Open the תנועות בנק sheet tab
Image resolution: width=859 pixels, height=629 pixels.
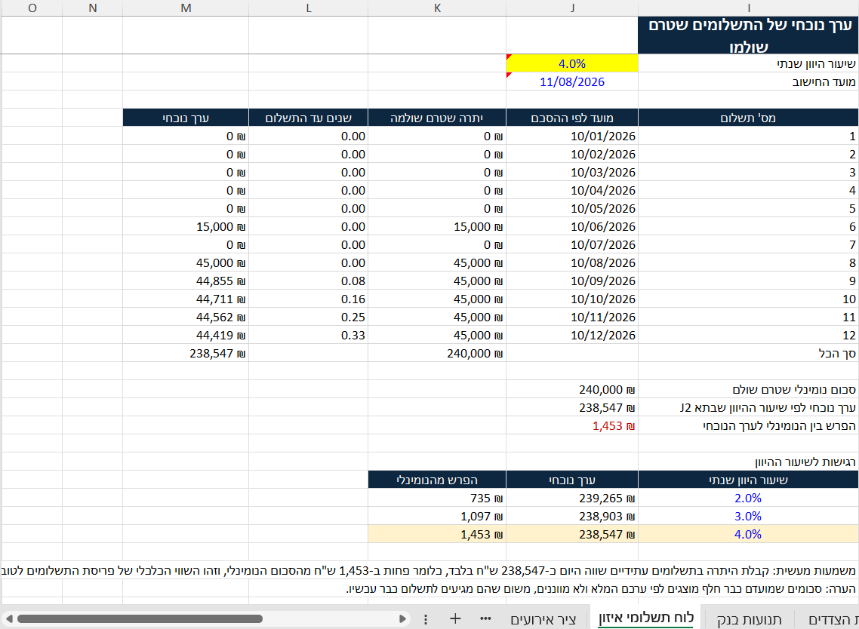749,619
